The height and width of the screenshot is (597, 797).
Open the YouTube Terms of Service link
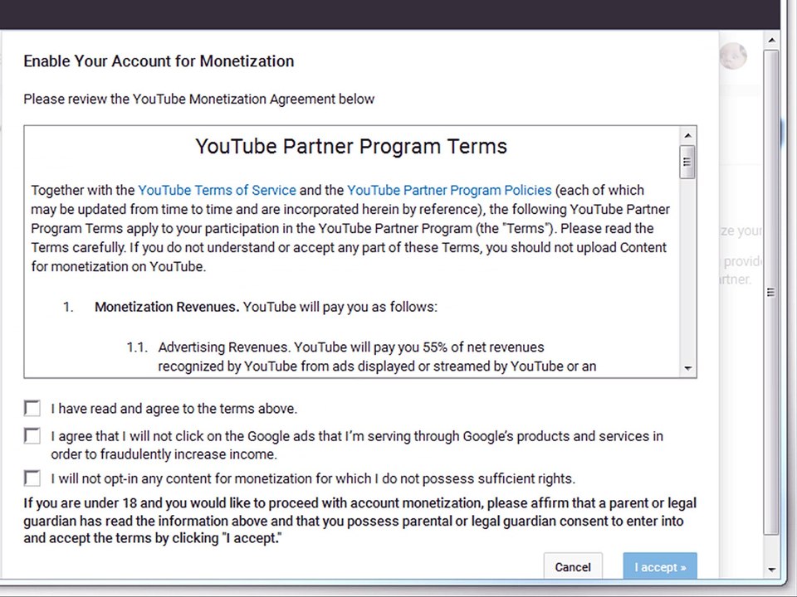pos(217,190)
